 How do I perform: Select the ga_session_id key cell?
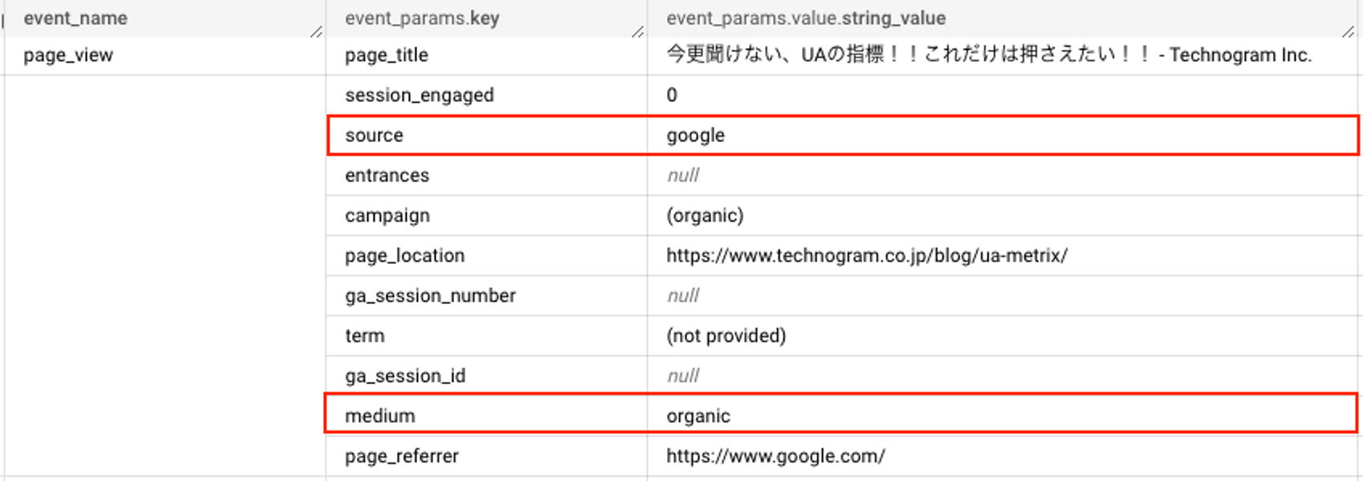[487, 375]
